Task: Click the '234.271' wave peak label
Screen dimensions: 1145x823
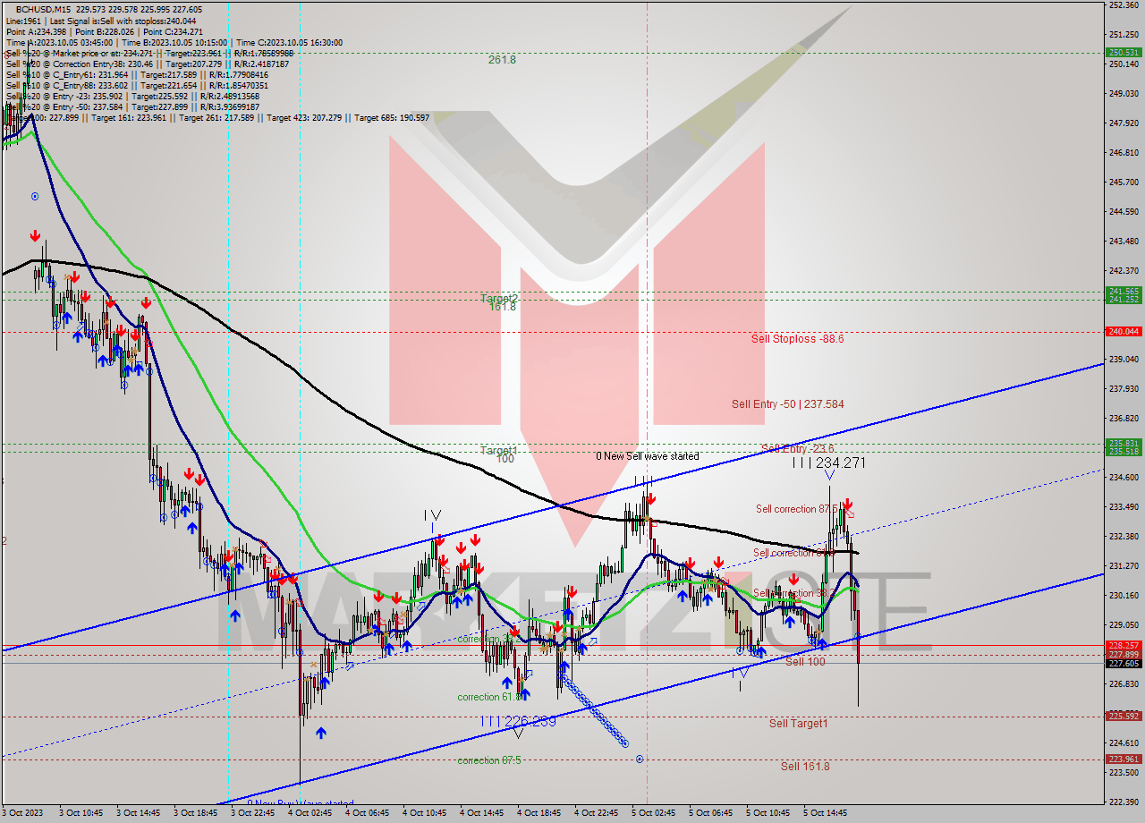Action: [x=841, y=462]
